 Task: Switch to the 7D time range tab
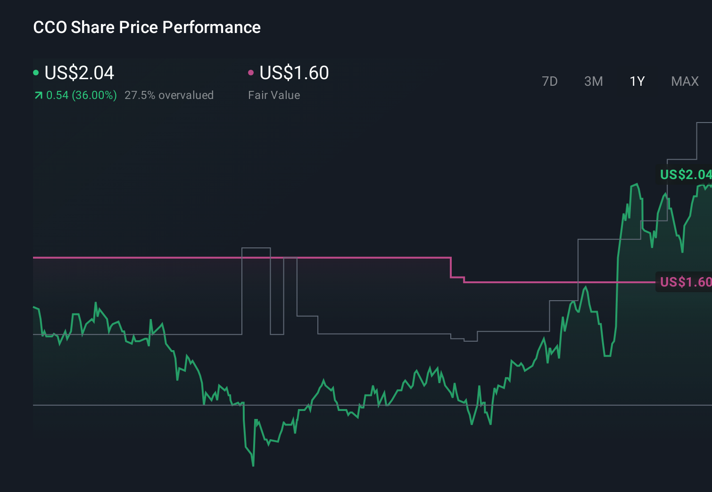point(550,81)
